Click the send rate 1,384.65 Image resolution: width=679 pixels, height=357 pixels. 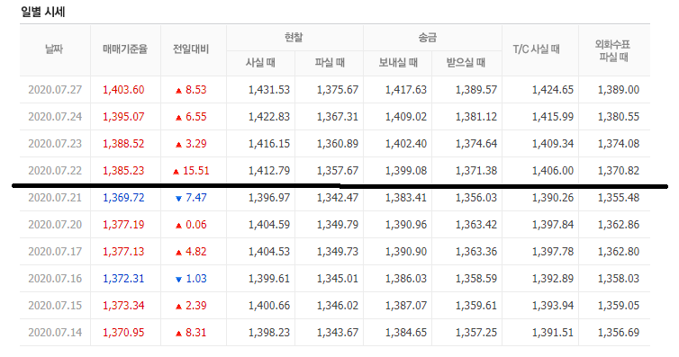[x=406, y=333]
